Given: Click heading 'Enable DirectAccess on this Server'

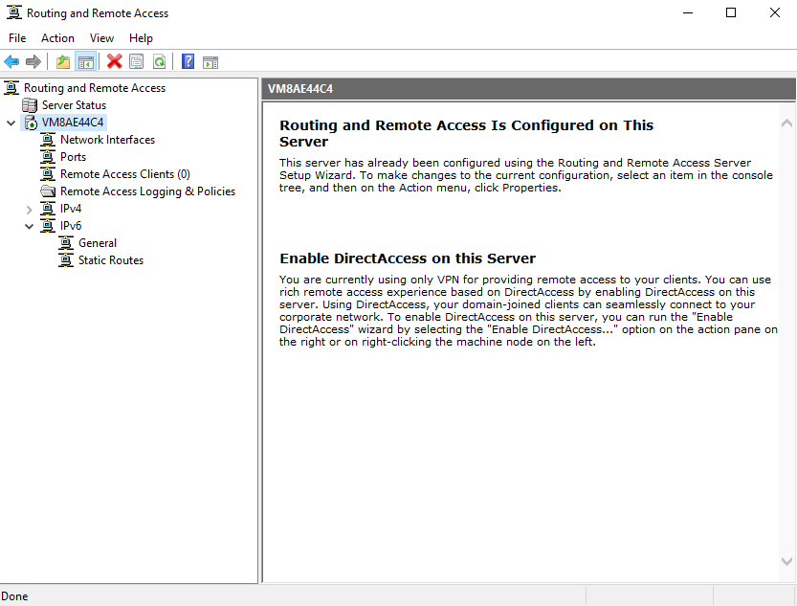Looking at the screenshot, I should 408,258.
